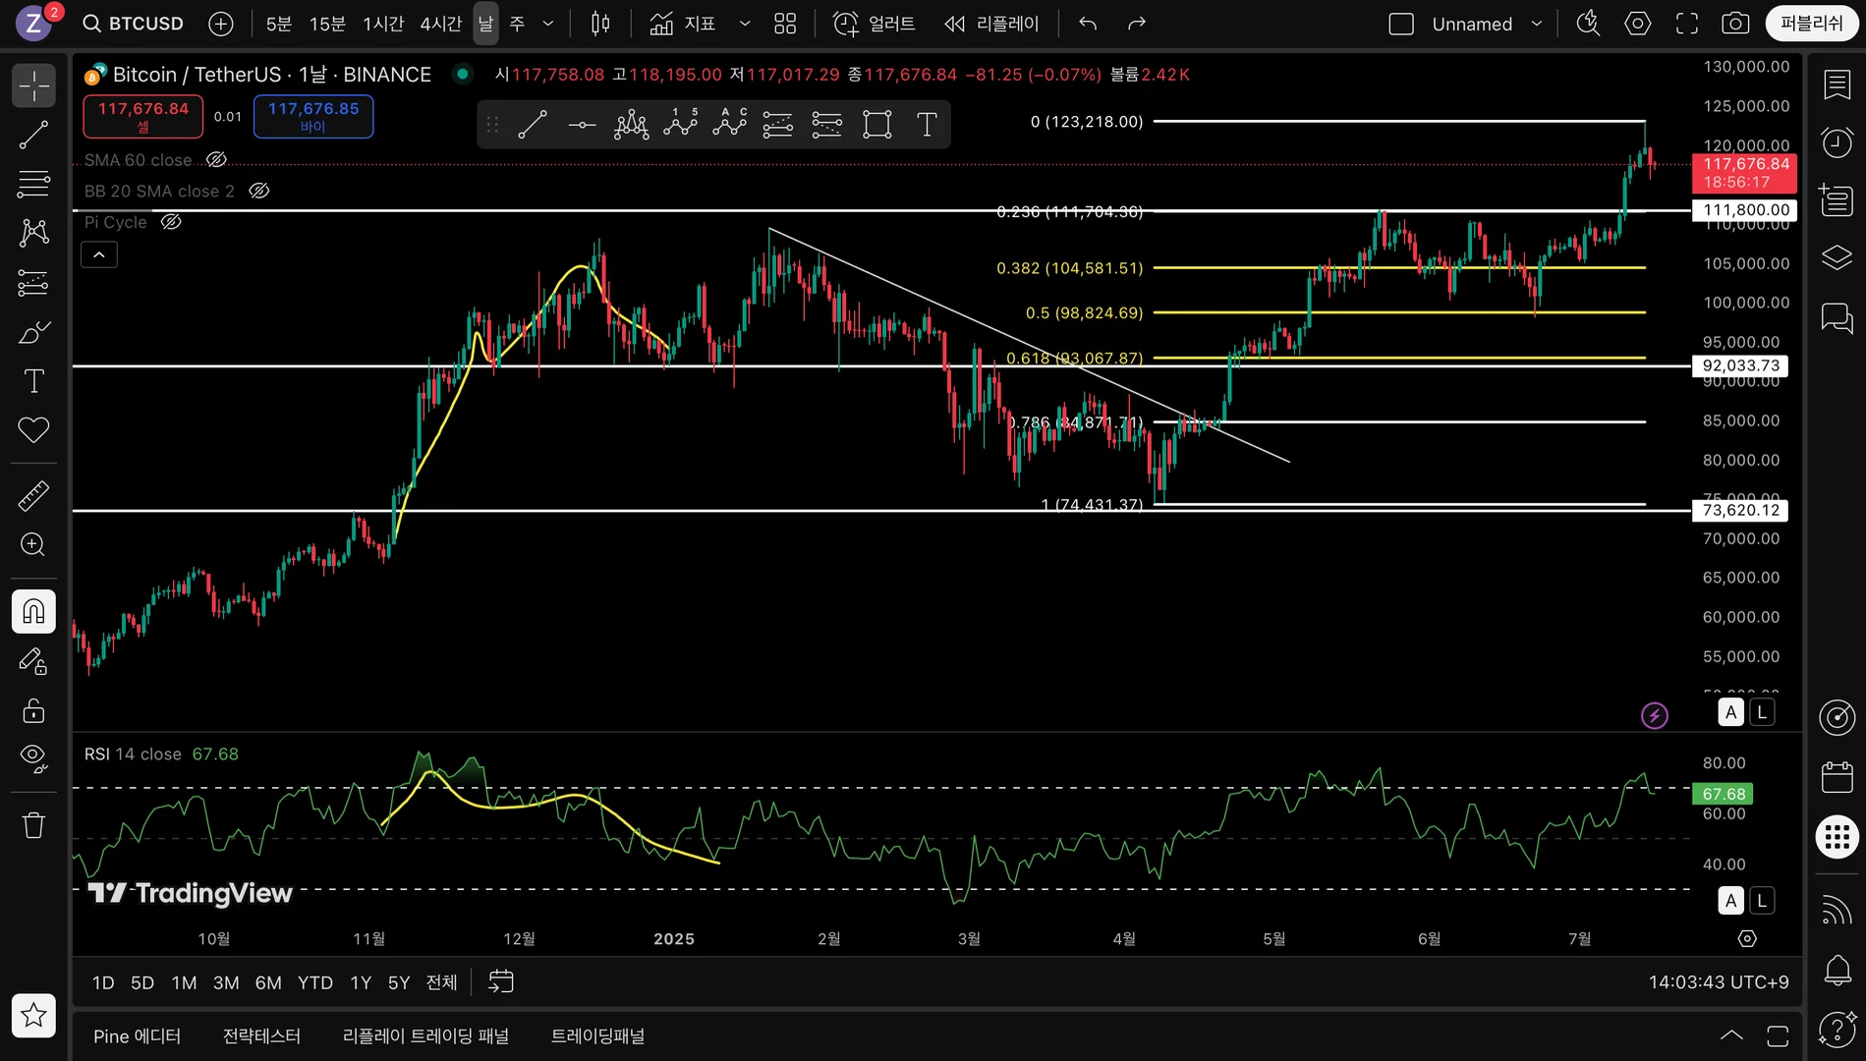
Task: Activate the magnet snap mode
Action: coord(33,611)
